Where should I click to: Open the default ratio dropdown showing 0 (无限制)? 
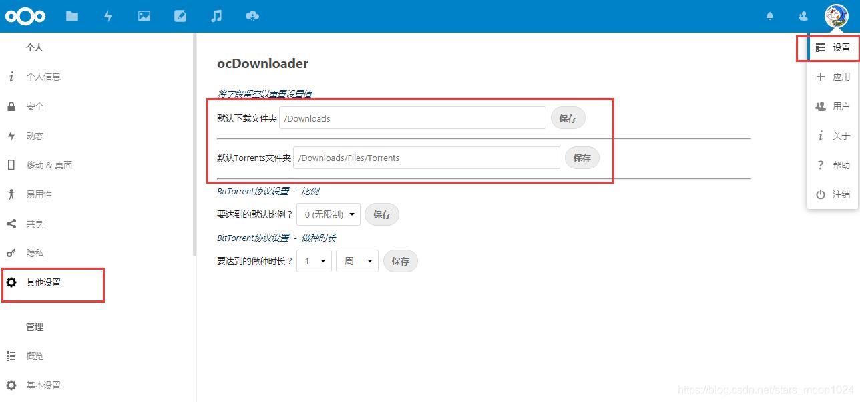(328, 214)
